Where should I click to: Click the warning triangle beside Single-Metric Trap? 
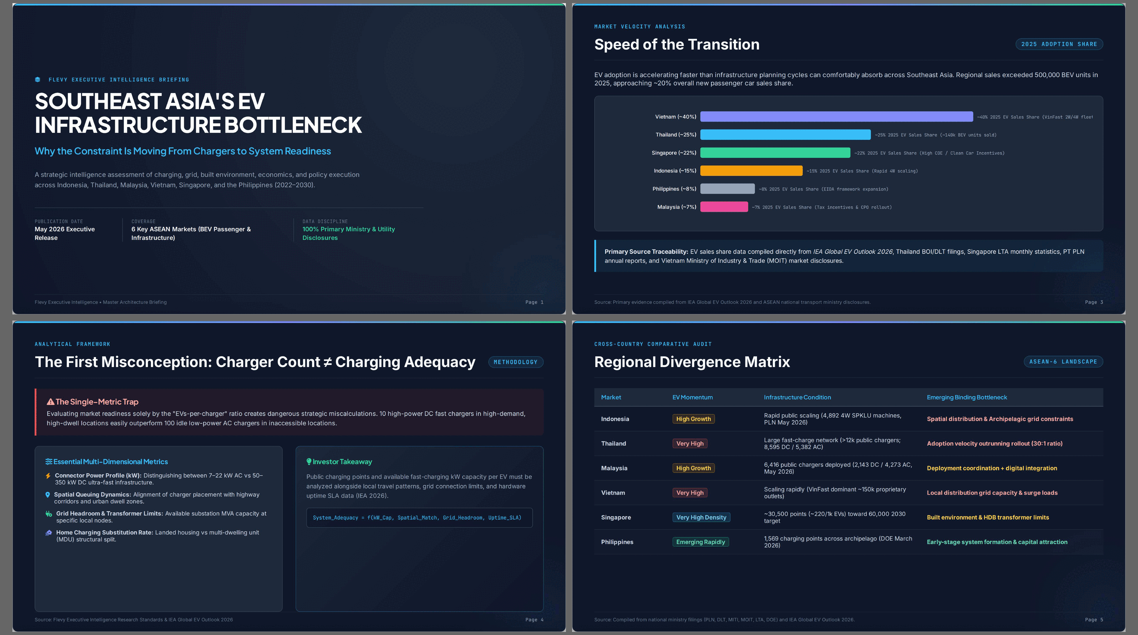50,402
